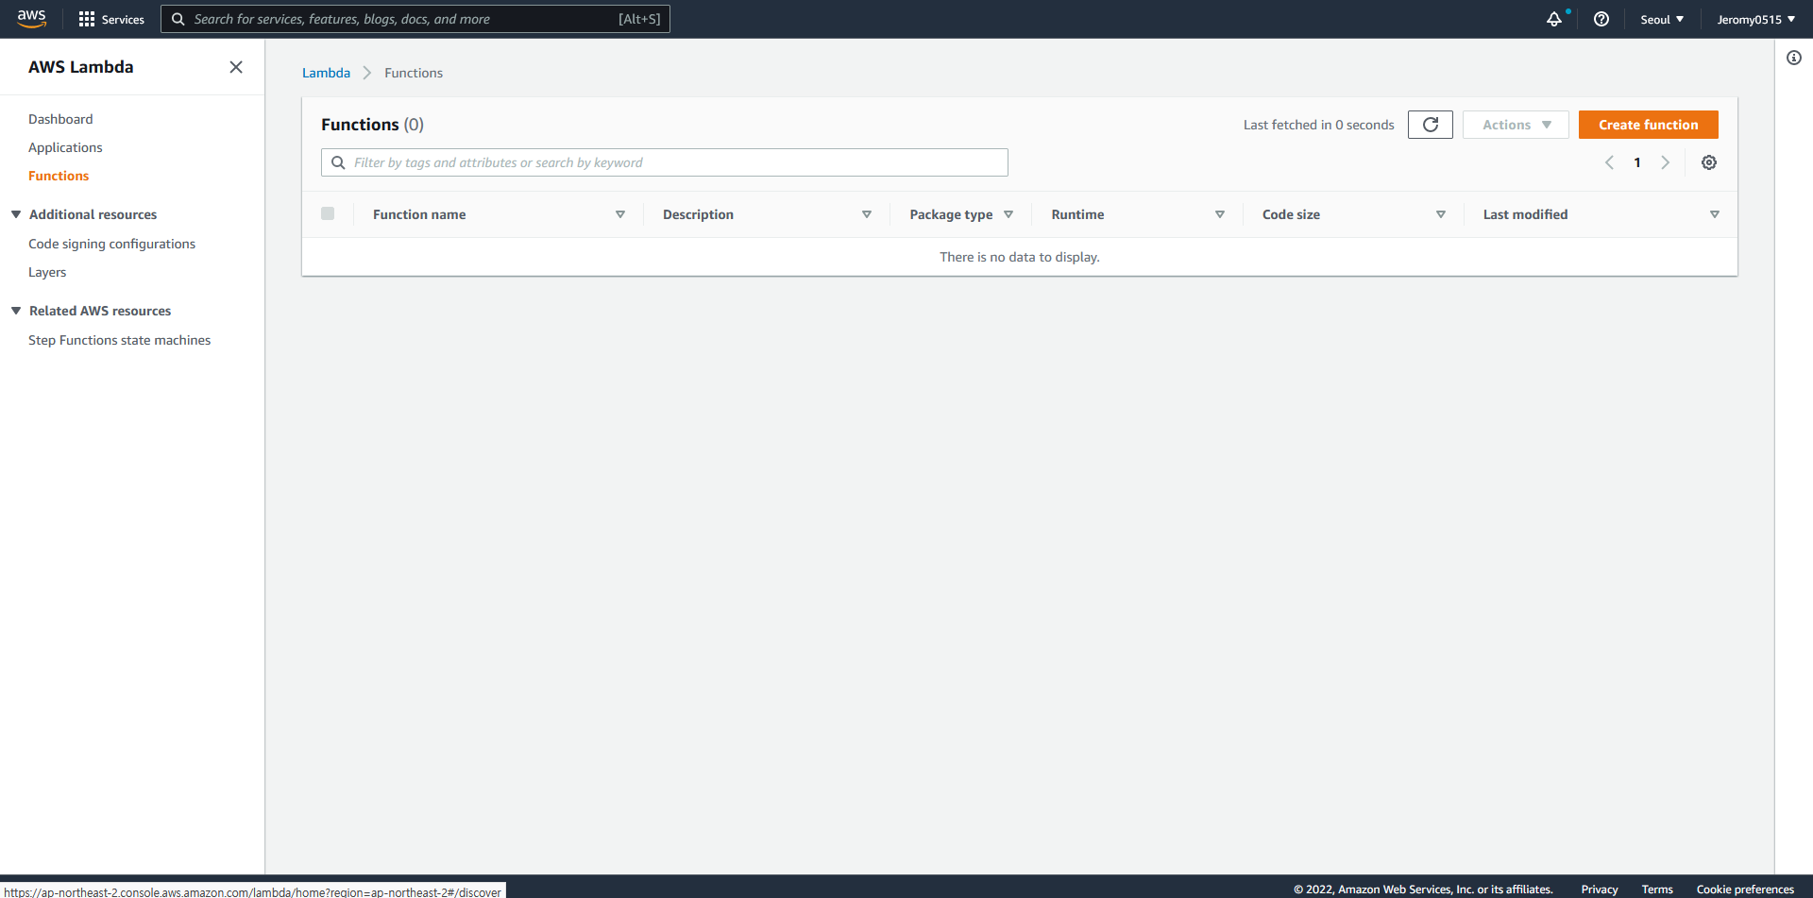Image resolution: width=1813 pixels, height=898 pixels.
Task: Click the magnifier icon in filter box
Action: [x=338, y=162]
